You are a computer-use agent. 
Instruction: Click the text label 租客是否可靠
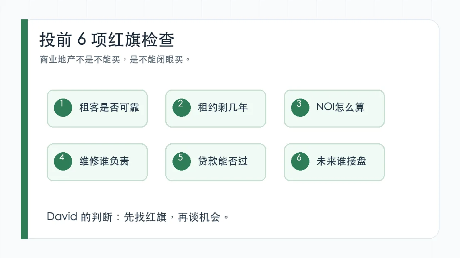click(x=109, y=107)
